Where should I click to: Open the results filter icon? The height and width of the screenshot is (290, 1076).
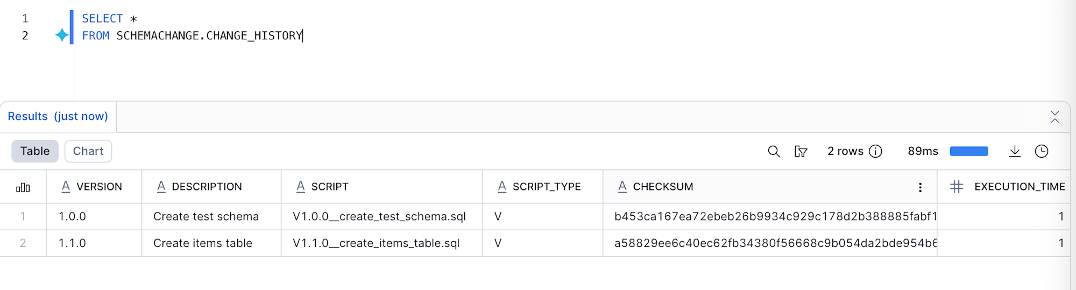tap(801, 152)
